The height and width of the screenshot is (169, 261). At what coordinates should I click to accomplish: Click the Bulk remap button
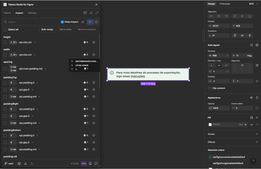tap(47, 29)
